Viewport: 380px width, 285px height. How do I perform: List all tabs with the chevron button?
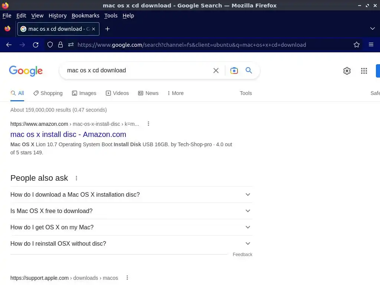tap(373, 29)
